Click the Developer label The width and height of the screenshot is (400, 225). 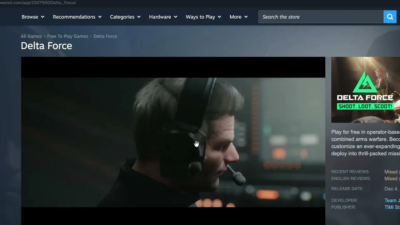(x=344, y=200)
